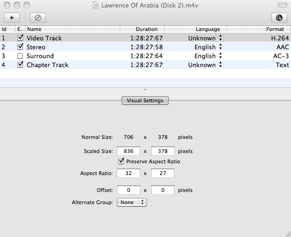
Task: Click the Visual Settings tab button
Action: pos(145,100)
